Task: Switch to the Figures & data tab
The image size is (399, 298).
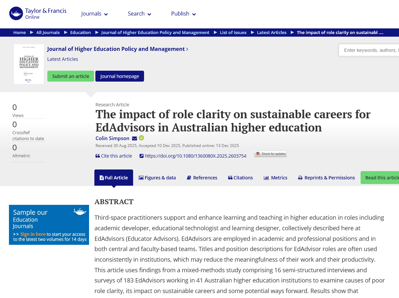Action: pos(157,177)
